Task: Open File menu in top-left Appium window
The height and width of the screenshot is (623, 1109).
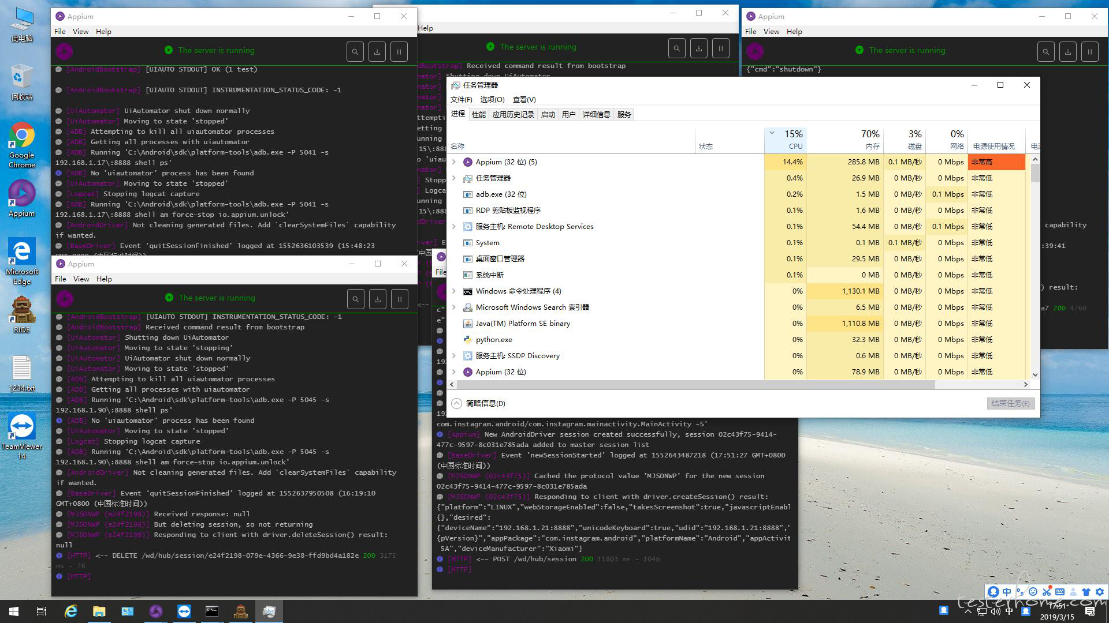Action: point(60,32)
